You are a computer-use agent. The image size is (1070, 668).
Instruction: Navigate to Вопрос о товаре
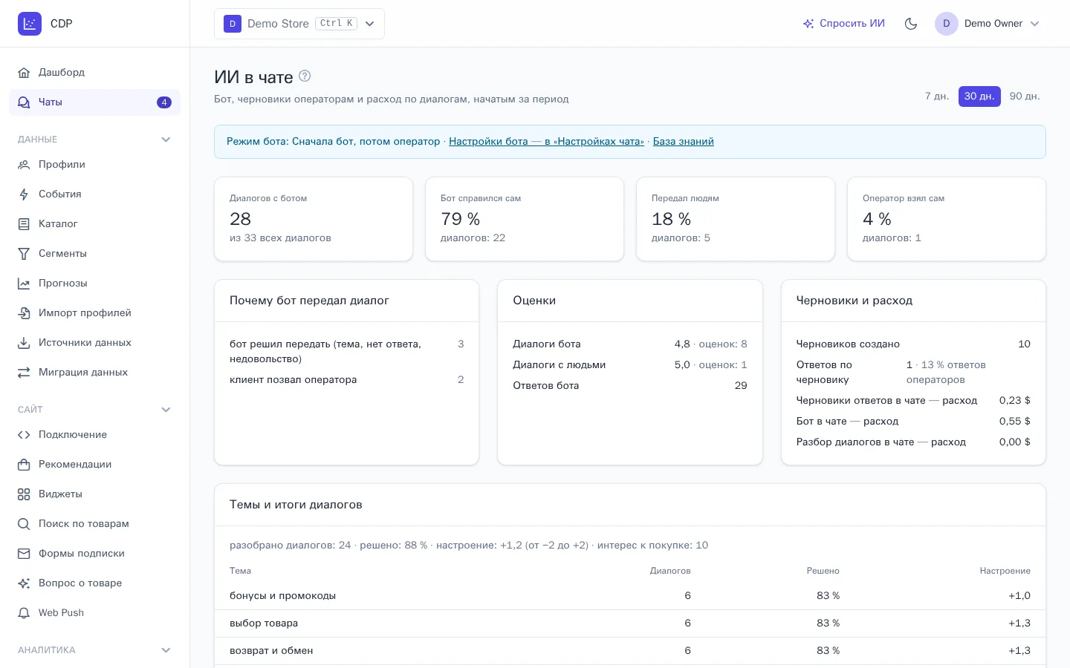(94, 583)
